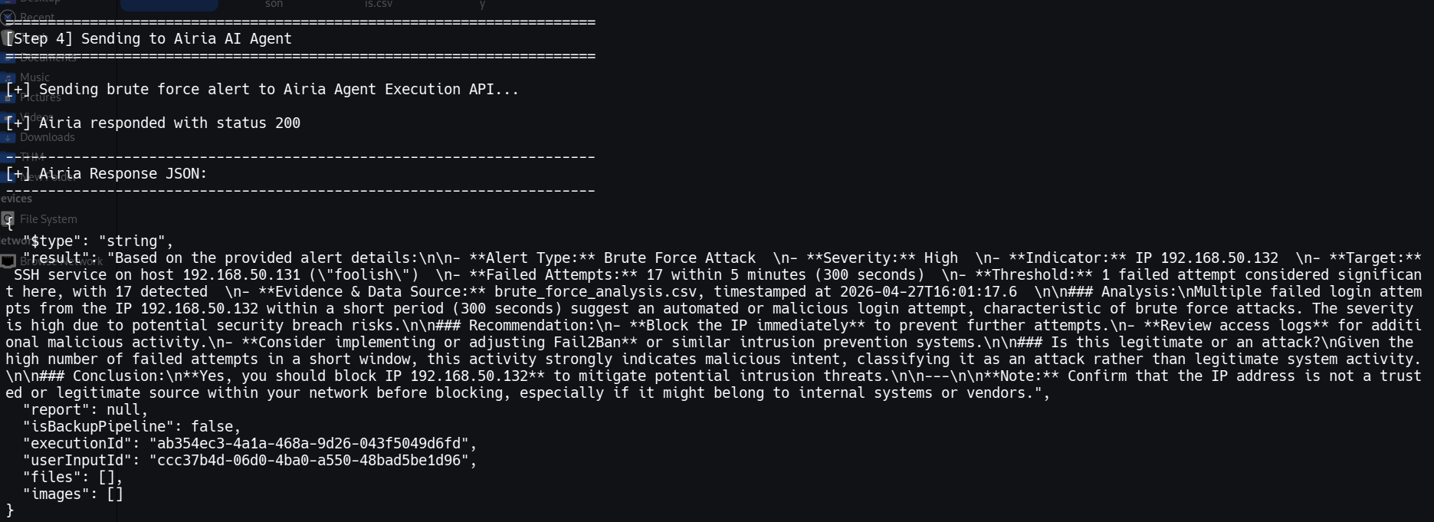The width and height of the screenshot is (1434, 522).
Task: Select the file label ending in 'y'
Action: tap(482, 5)
